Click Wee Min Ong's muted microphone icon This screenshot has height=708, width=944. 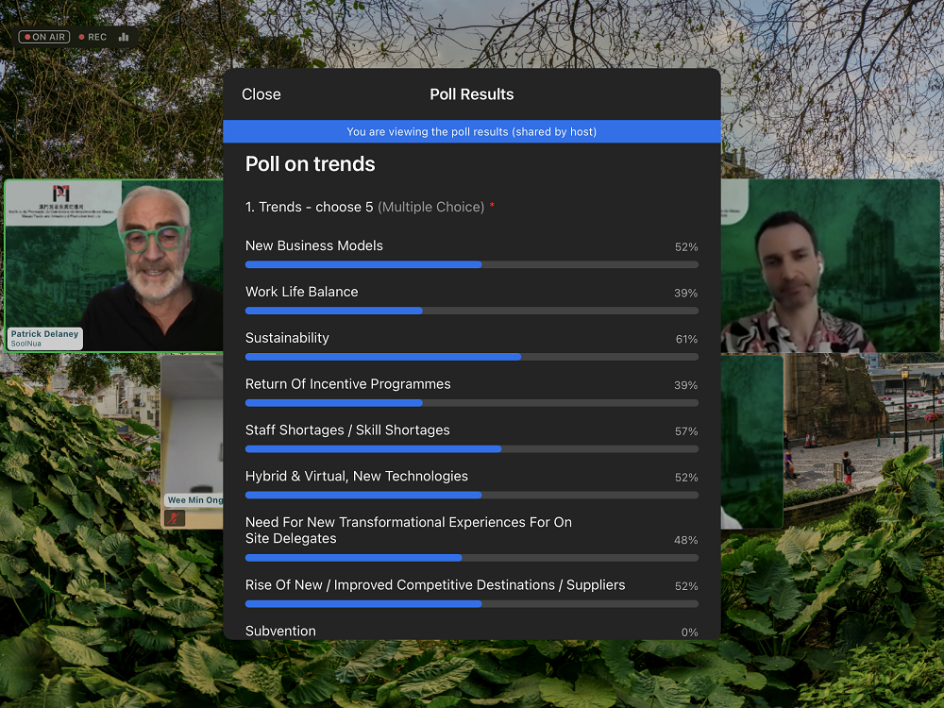pyautogui.click(x=174, y=517)
